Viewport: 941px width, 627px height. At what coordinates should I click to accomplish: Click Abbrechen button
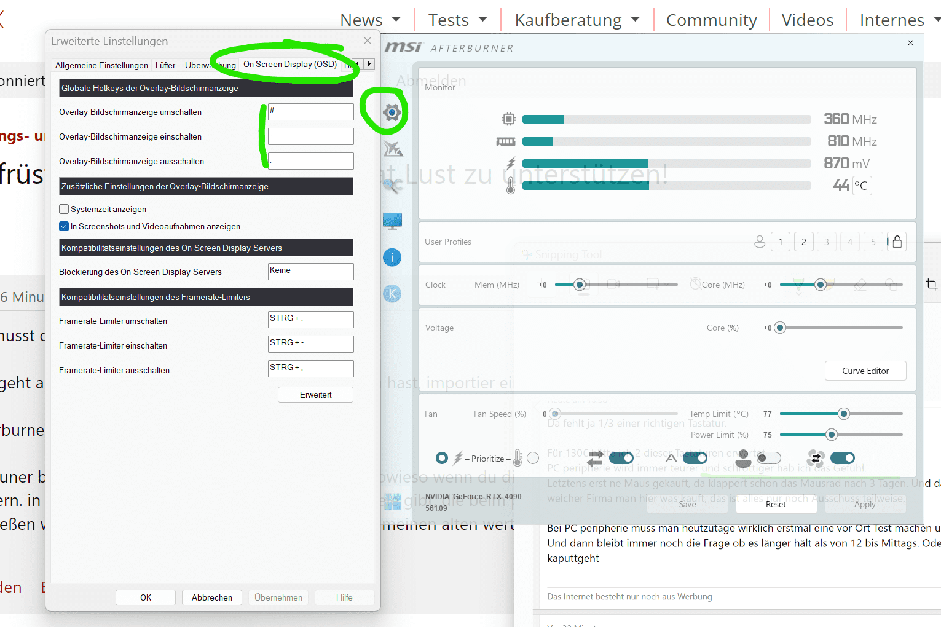212,597
